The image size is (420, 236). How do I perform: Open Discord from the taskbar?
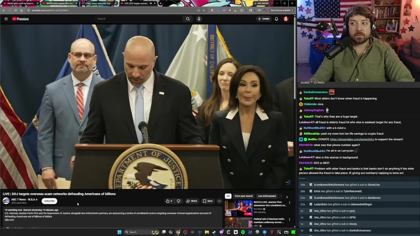pos(221,232)
